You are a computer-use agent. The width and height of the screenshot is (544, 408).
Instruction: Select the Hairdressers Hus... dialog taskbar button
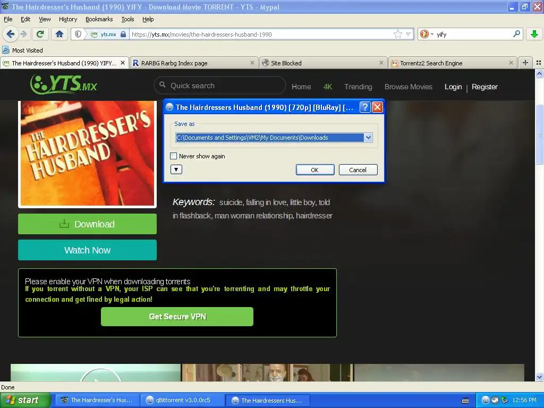(x=267, y=401)
